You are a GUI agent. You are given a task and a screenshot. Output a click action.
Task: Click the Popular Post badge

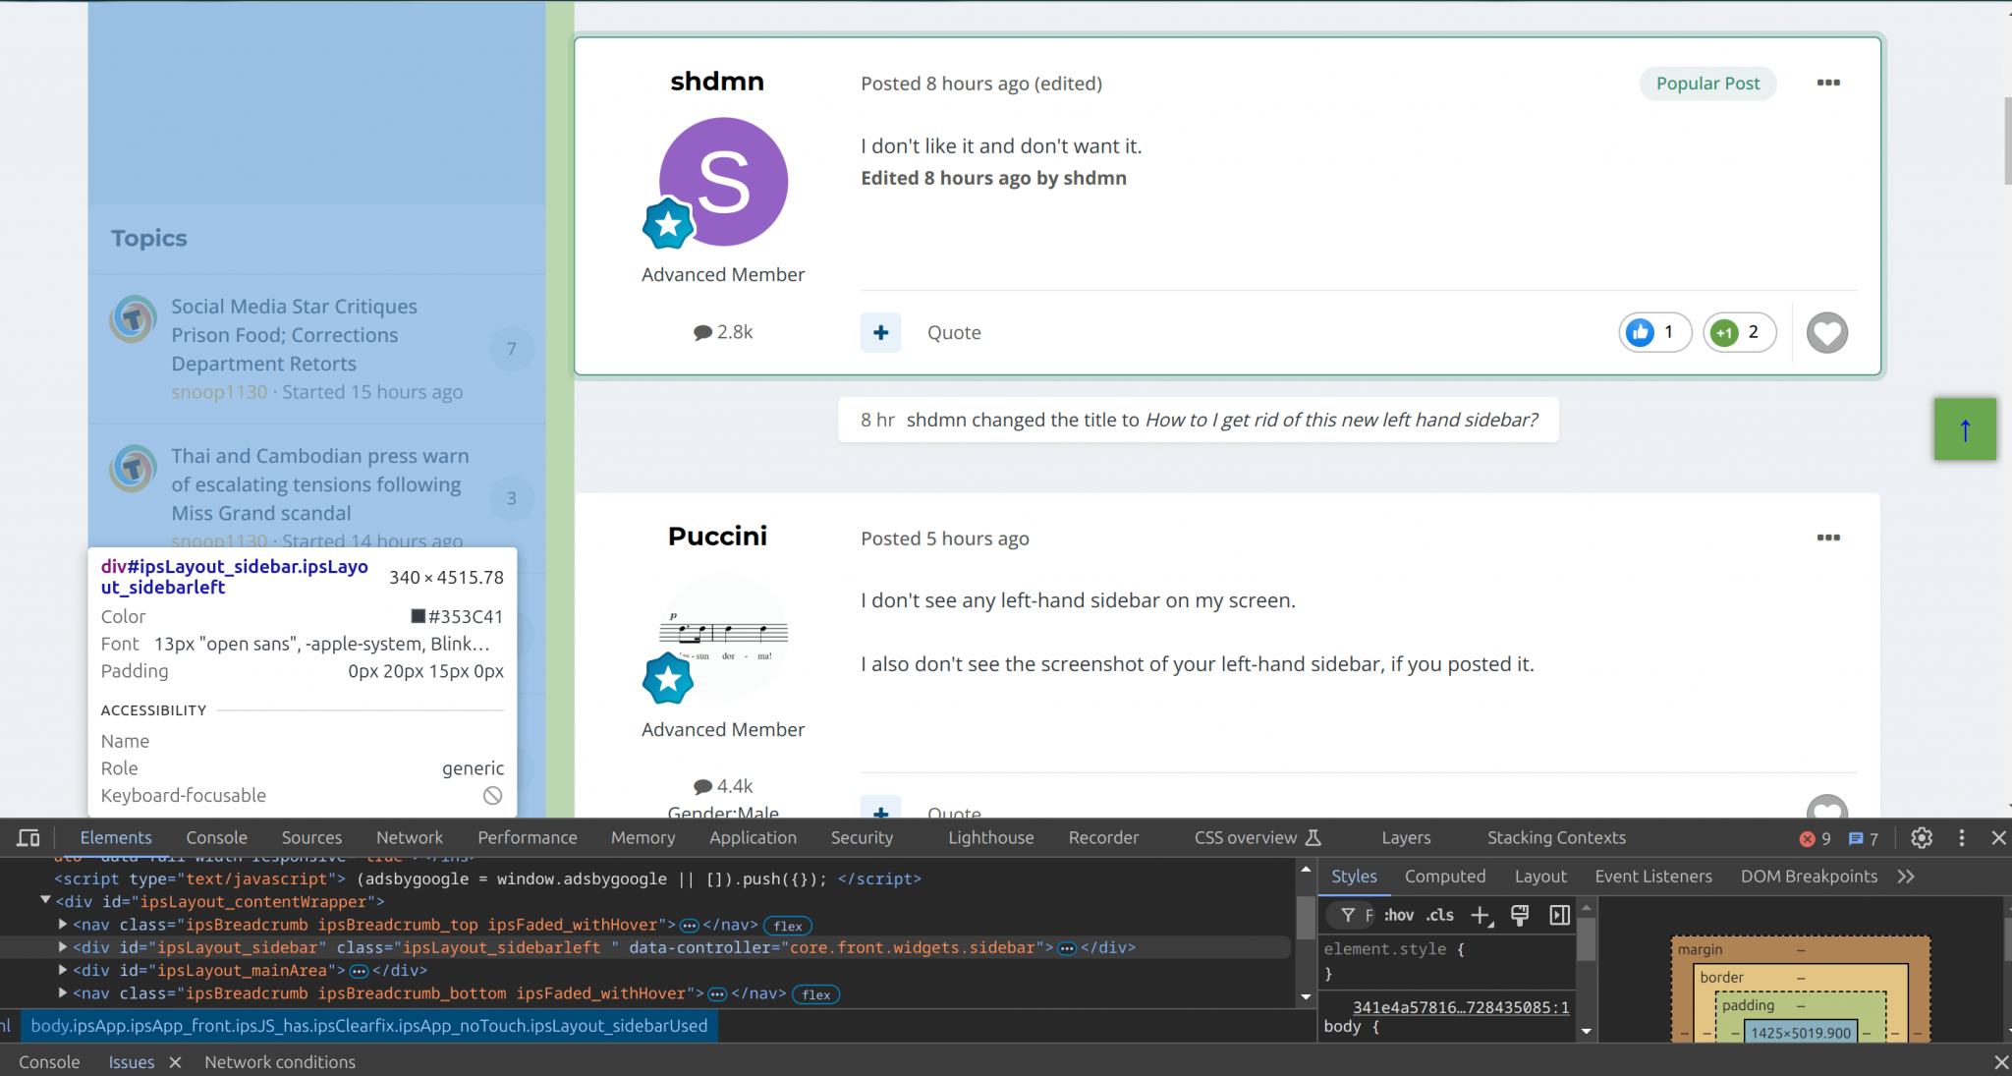pyautogui.click(x=1707, y=84)
